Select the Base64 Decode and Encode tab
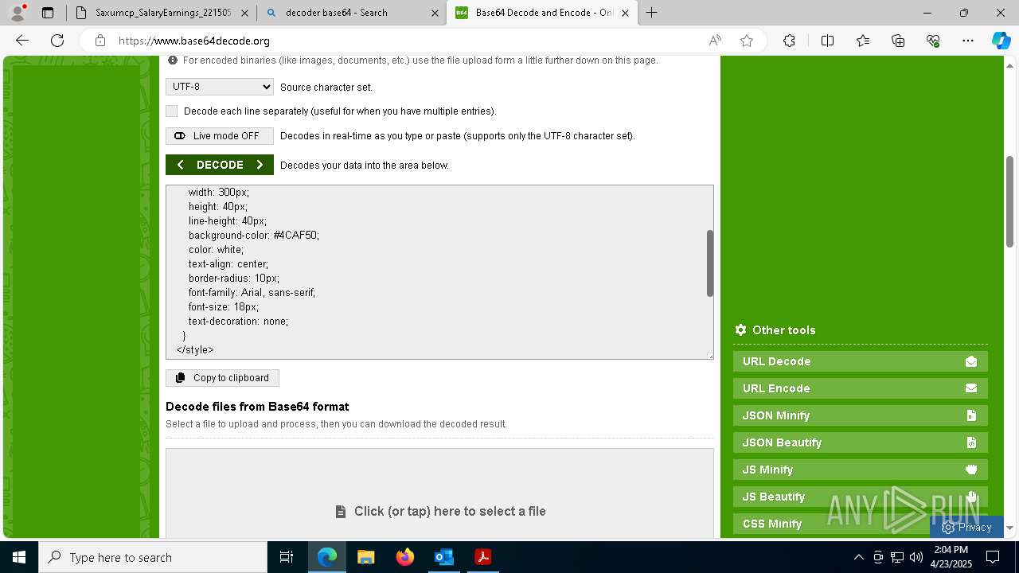1019x573 pixels. pos(541,13)
